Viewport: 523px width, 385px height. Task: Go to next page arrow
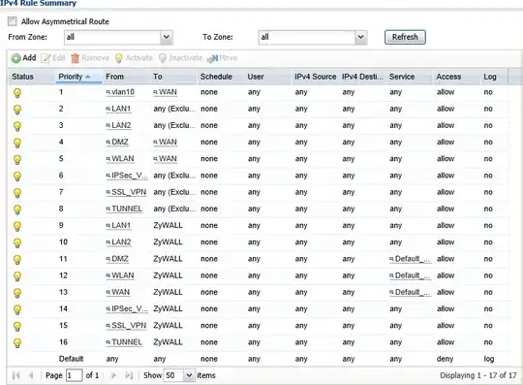pyautogui.click(x=113, y=375)
